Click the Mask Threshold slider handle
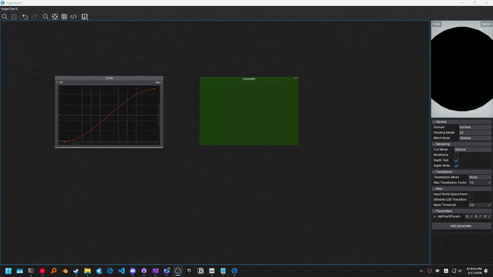The height and width of the screenshot is (277, 493). point(489,205)
